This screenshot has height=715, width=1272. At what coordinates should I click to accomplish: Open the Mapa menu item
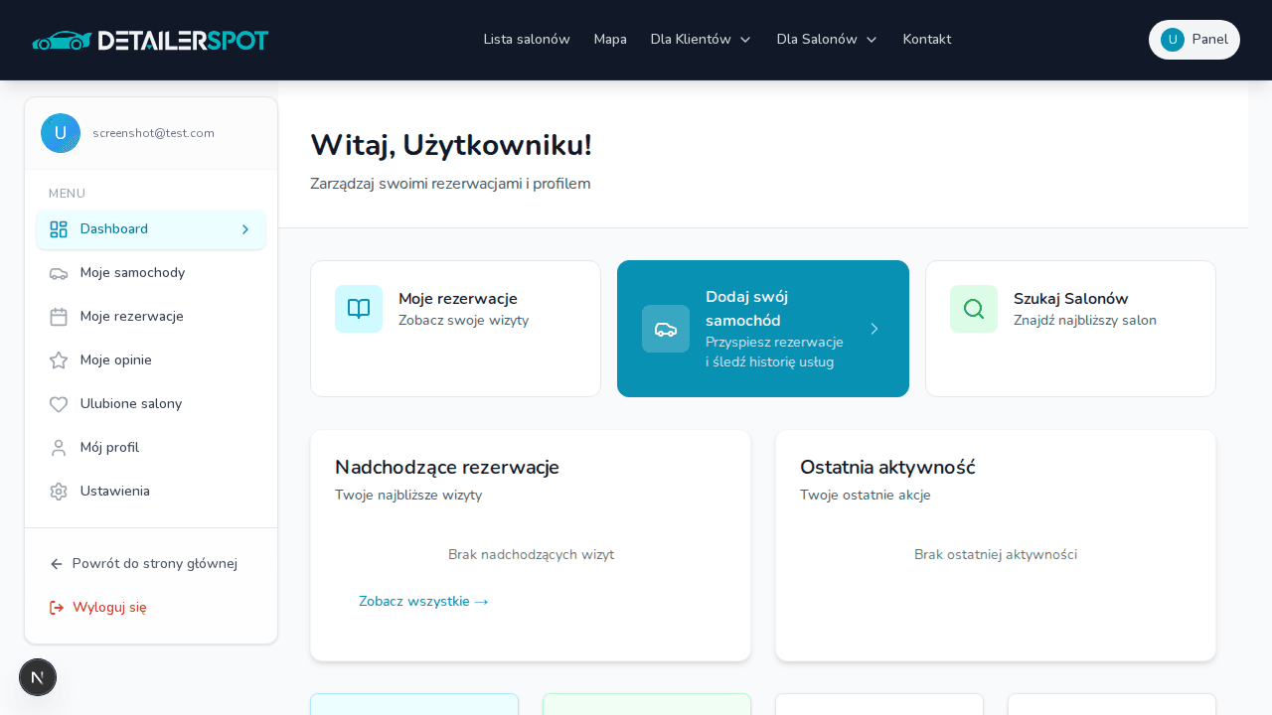pyautogui.click(x=610, y=40)
